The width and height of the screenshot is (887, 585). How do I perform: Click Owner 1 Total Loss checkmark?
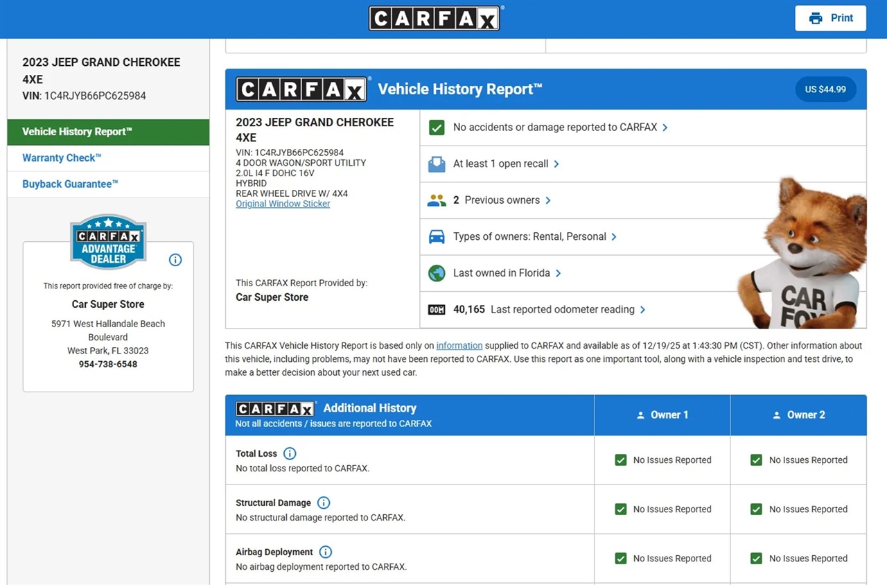pos(621,460)
